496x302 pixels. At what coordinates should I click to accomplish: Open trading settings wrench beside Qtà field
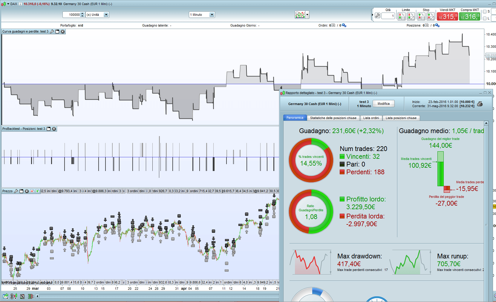coord(377,16)
